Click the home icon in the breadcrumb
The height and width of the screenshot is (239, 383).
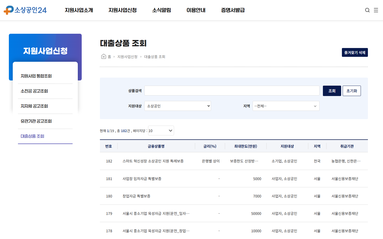pyautogui.click(x=104, y=56)
